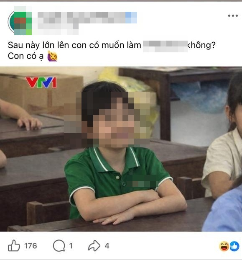Click the text "Sau này lớn lên"
242x260 pixels.
coord(39,45)
